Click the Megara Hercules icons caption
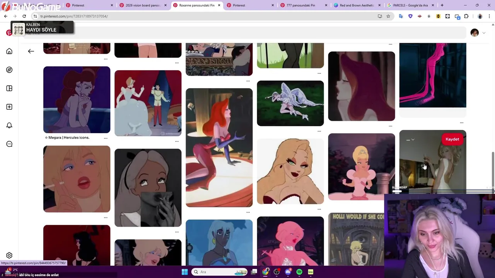Image resolution: width=495 pixels, height=278 pixels. click(67, 137)
